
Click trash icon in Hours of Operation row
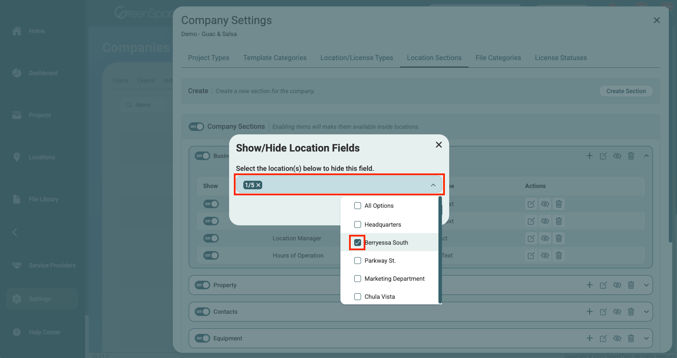point(559,255)
